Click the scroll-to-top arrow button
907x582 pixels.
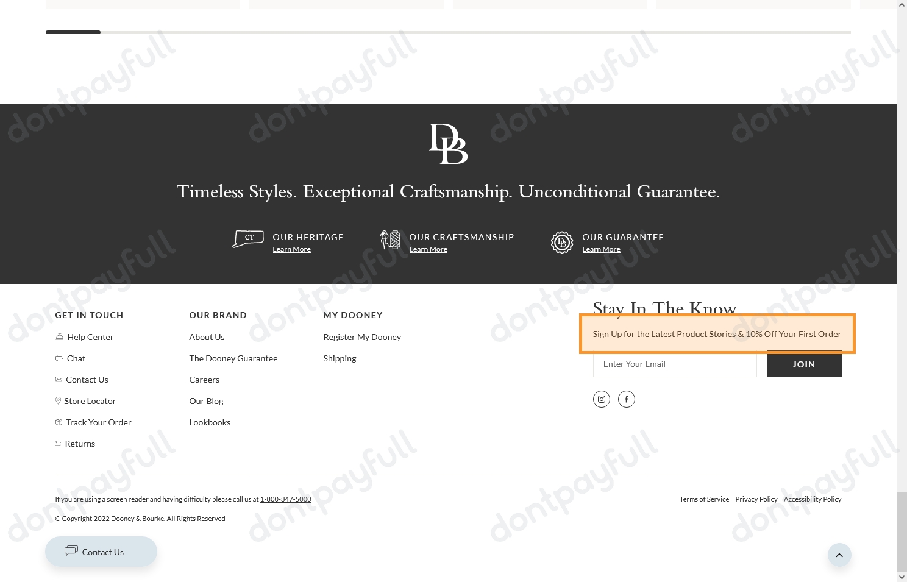pyautogui.click(x=839, y=555)
